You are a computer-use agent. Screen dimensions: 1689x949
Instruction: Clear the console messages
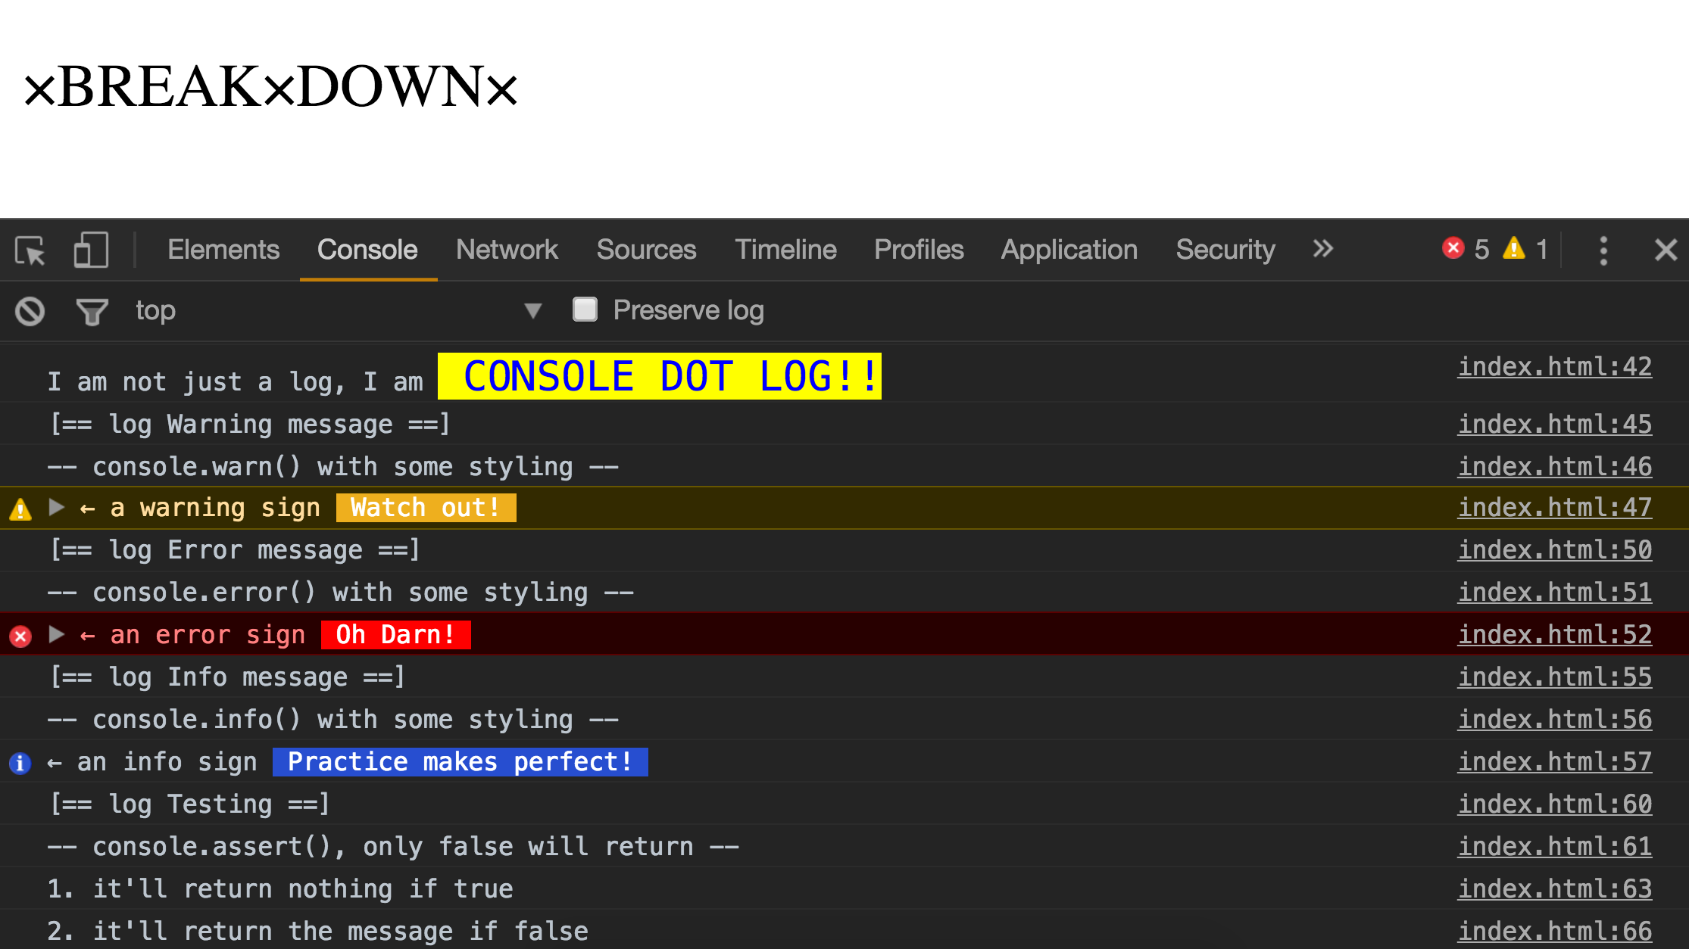(29, 310)
